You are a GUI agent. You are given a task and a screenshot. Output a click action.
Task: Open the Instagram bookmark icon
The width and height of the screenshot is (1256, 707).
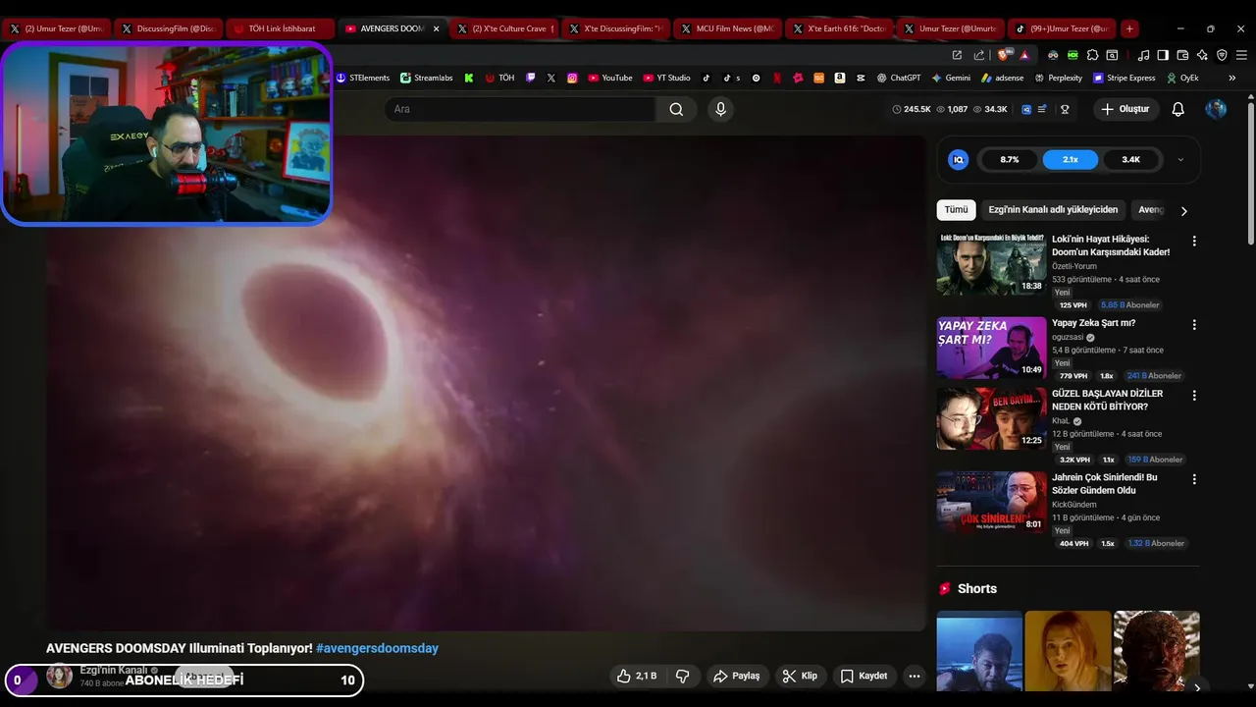pyautogui.click(x=572, y=78)
